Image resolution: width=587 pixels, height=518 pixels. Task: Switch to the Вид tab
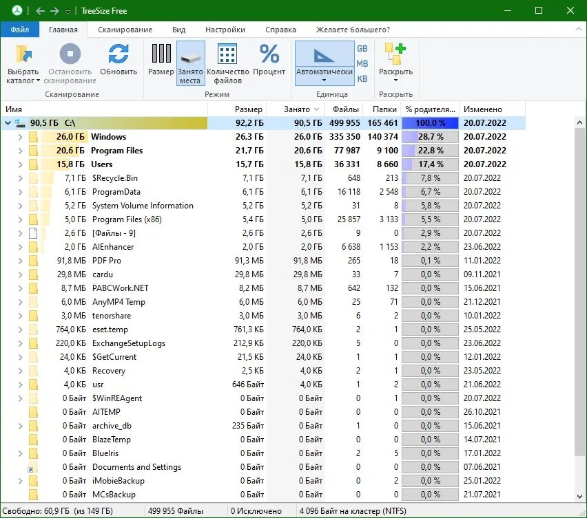coord(178,30)
